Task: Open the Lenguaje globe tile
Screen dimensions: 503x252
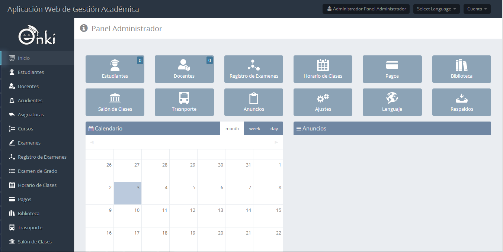Action: [x=392, y=102]
